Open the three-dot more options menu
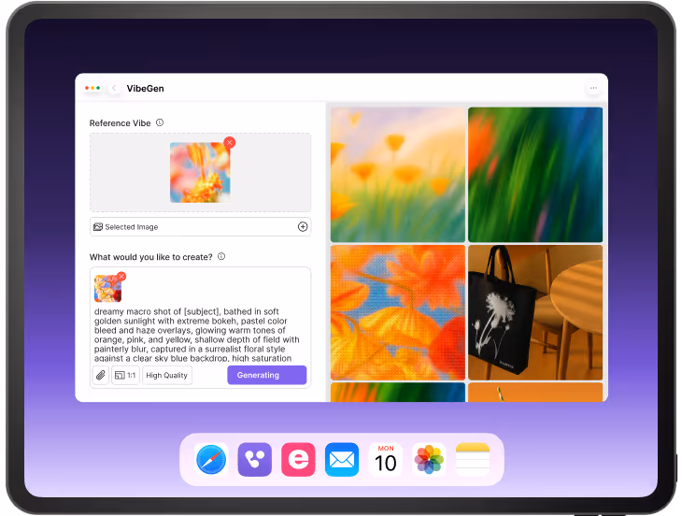The width and height of the screenshot is (682, 516). click(593, 88)
